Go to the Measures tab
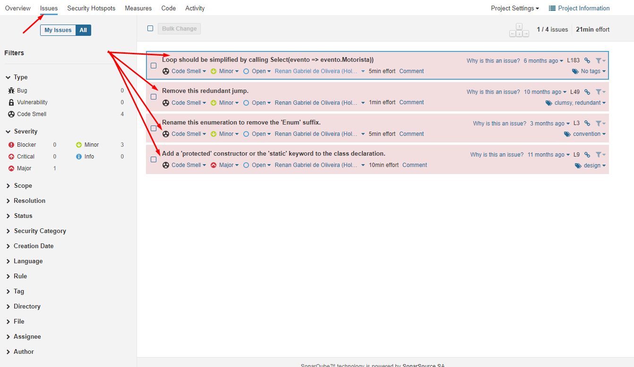The width and height of the screenshot is (634, 367). pyautogui.click(x=138, y=8)
